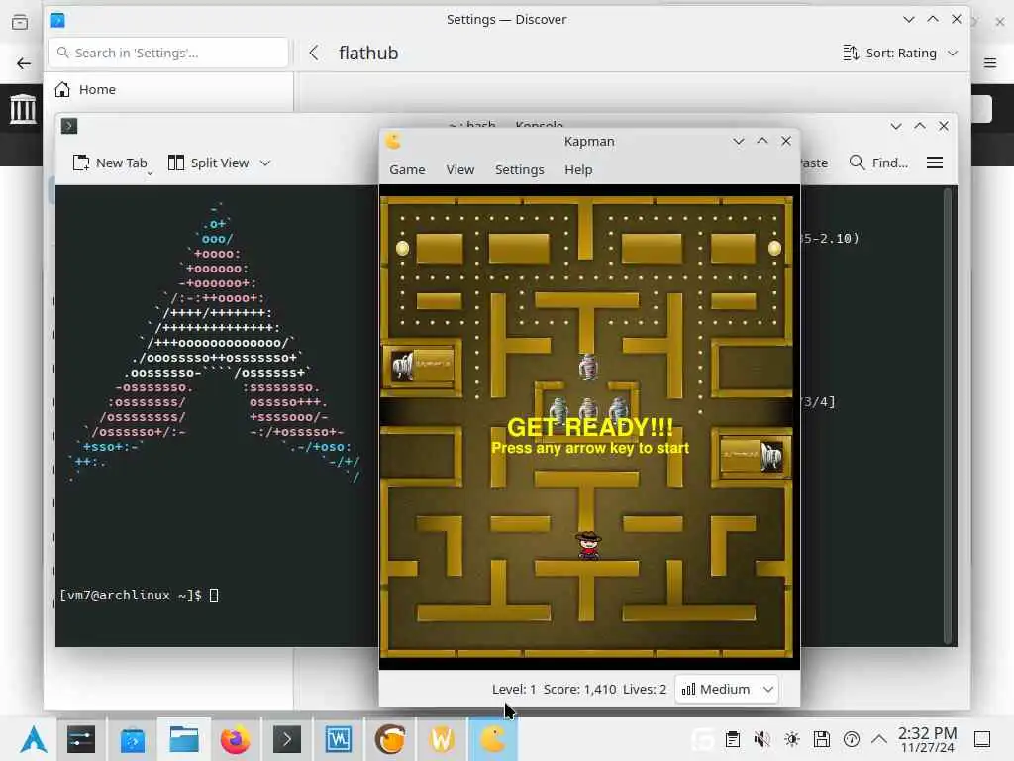Viewport: 1014px width, 761px height.
Task: Open the Help menu in Kapman
Action: [x=578, y=169]
